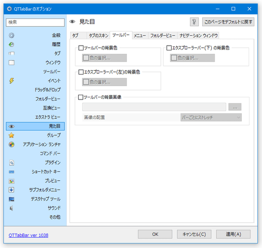Viewport: 262px width, 248px height.
Task: Click the background image path field
Action: (x=154, y=107)
